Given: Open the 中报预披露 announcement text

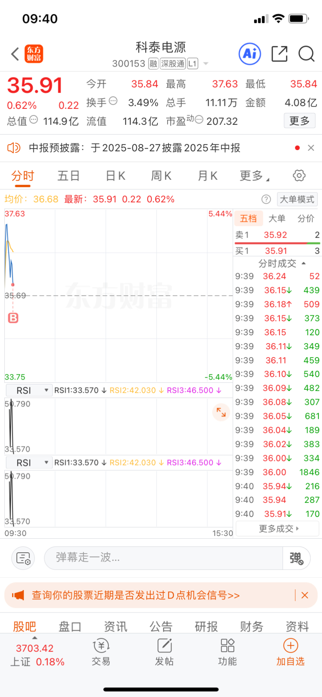Looking at the screenshot, I should click(135, 148).
